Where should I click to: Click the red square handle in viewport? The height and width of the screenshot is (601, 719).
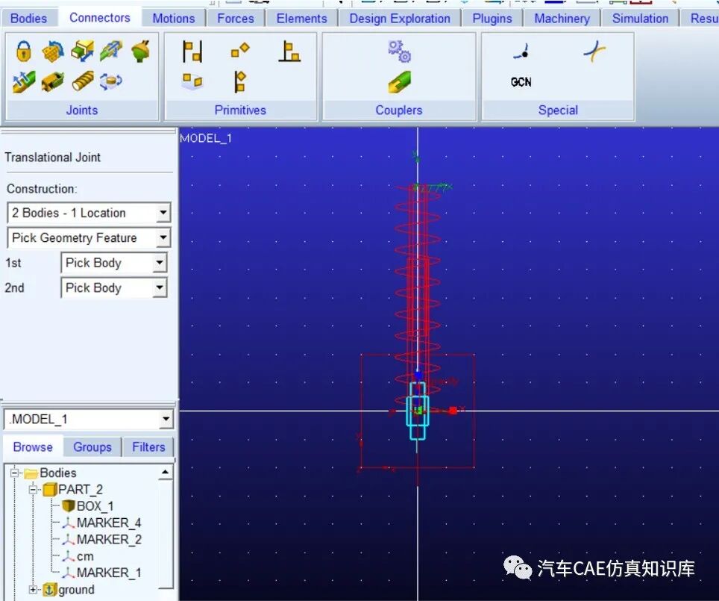pyautogui.click(x=453, y=411)
